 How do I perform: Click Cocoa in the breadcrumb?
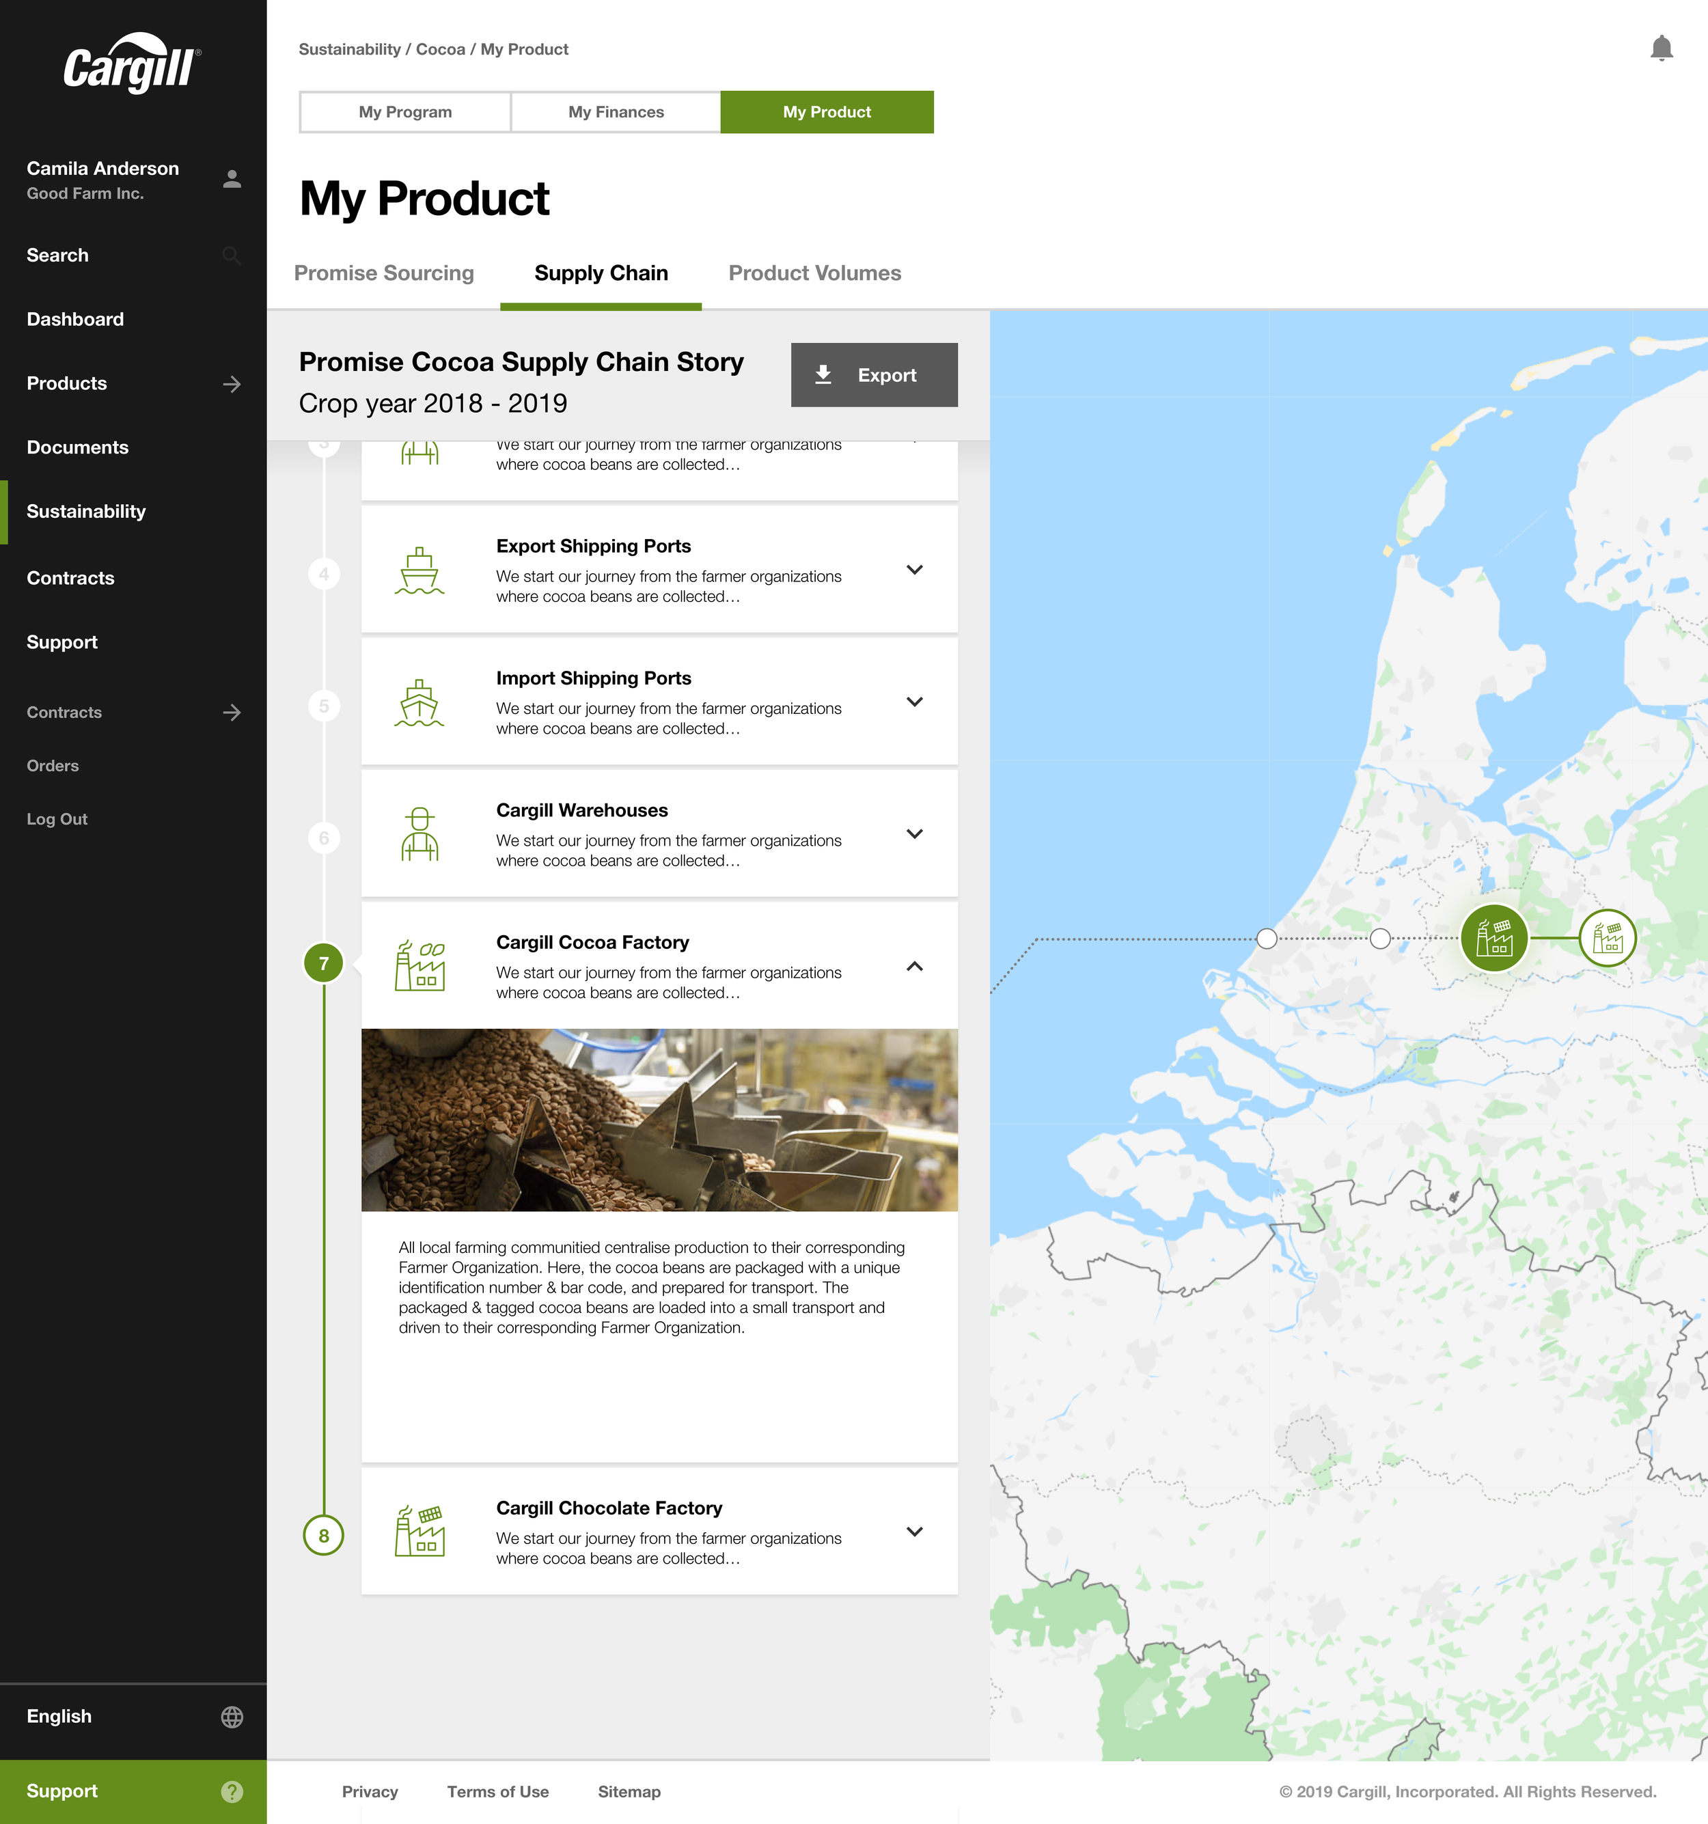click(441, 50)
